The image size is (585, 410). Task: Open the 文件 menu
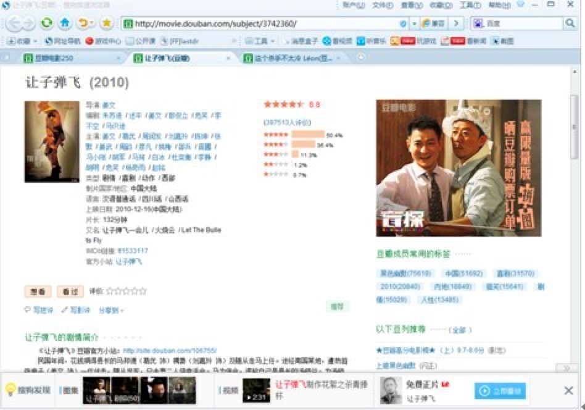pos(383,5)
